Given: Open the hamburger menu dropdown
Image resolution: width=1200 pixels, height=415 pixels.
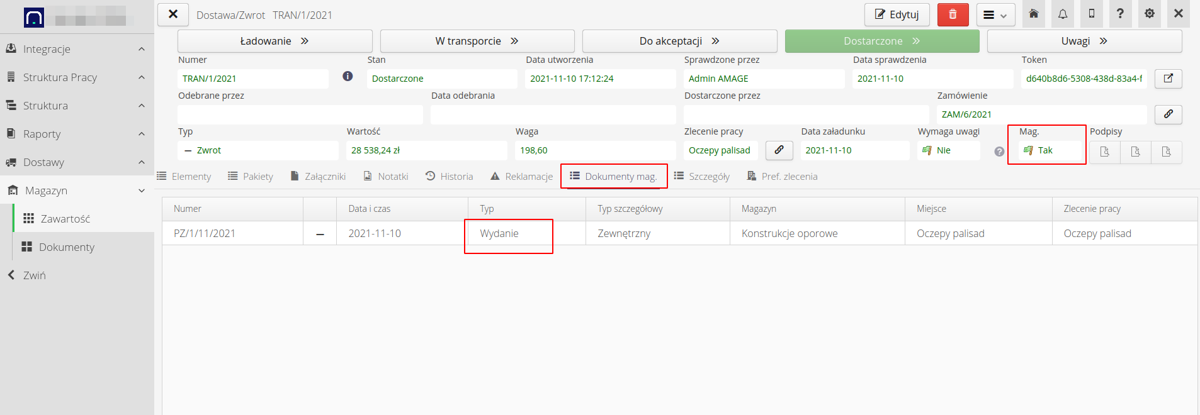Looking at the screenshot, I should point(995,14).
